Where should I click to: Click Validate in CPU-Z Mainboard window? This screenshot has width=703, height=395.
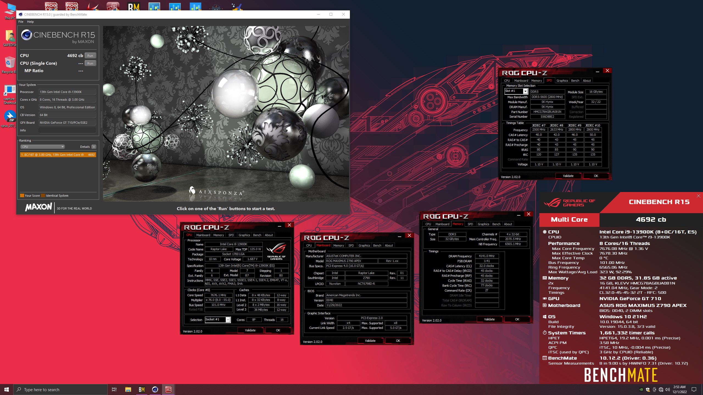[x=370, y=341]
